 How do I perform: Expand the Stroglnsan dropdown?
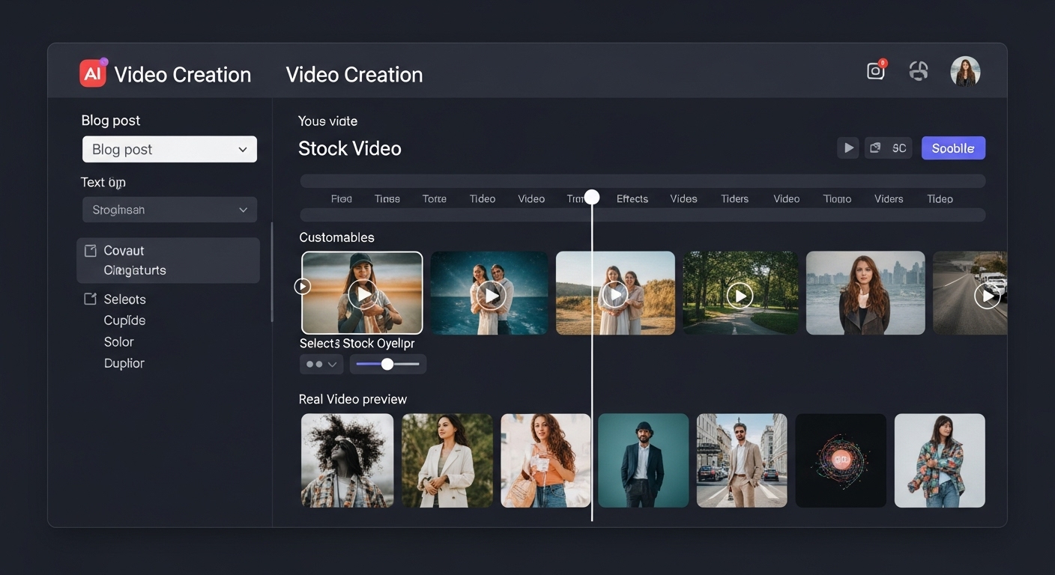click(169, 210)
